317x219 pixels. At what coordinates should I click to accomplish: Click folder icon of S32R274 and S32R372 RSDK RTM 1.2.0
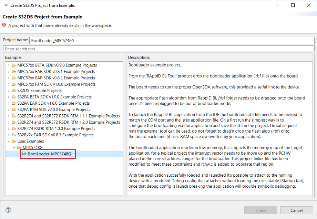[14, 122]
